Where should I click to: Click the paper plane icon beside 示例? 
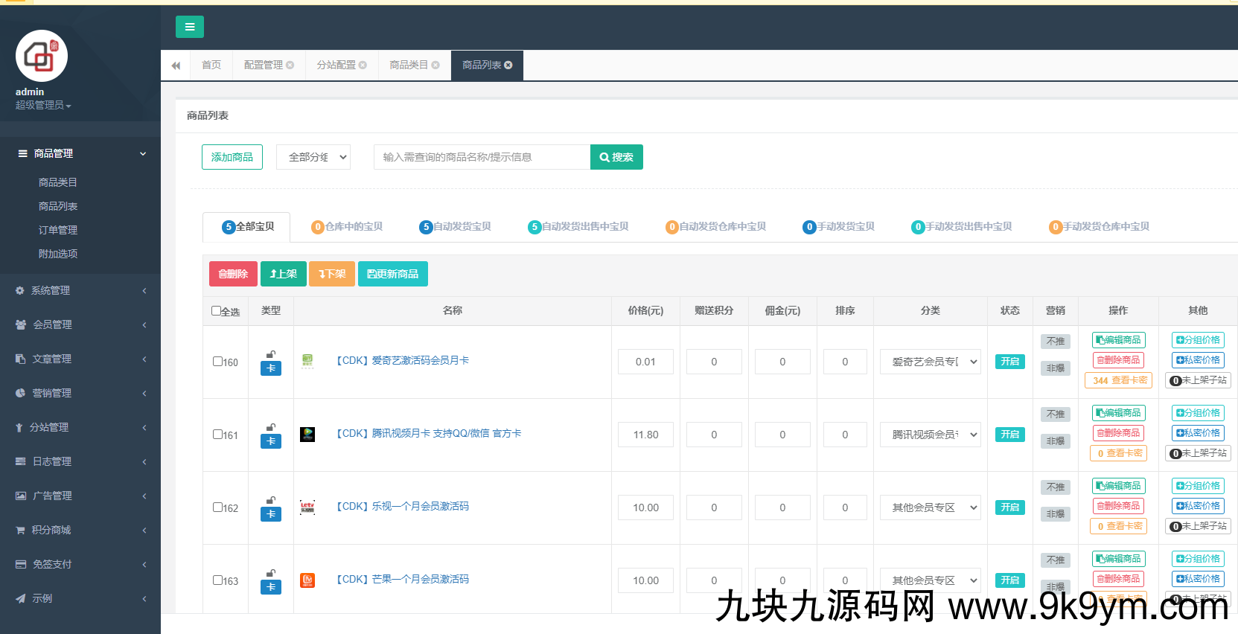pos(20,598)
